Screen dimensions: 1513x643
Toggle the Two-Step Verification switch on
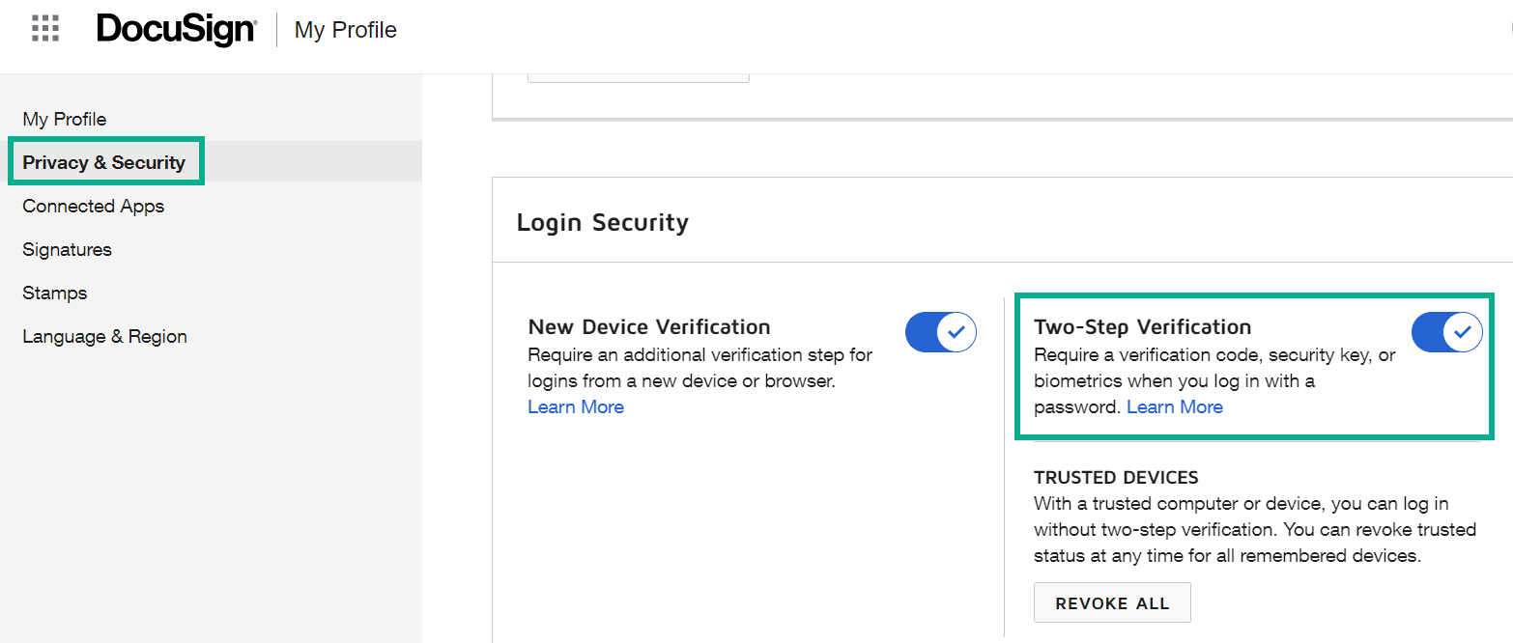1446,332
